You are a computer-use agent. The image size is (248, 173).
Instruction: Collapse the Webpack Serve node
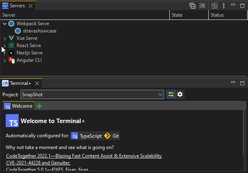click(x=4, y=24)
